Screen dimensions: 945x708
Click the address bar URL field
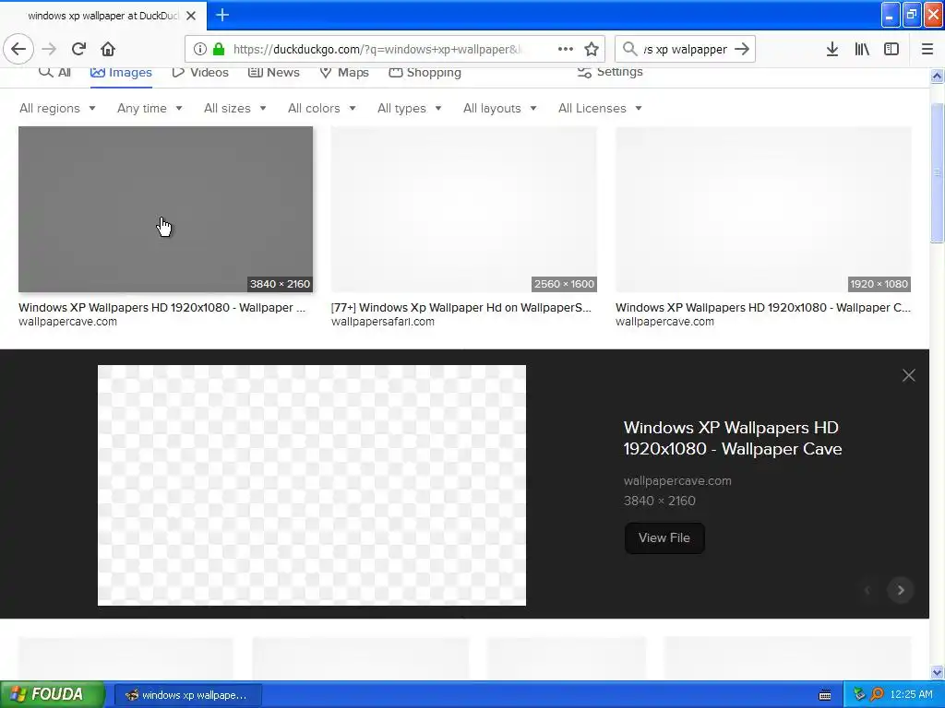[x=379, y=50]
